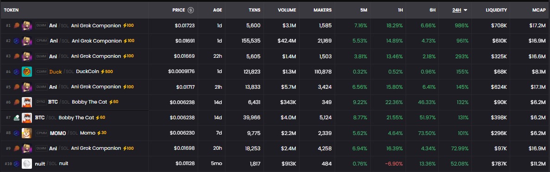
Task: Open the orange Duck token symbol link
Action: (56, 72)
